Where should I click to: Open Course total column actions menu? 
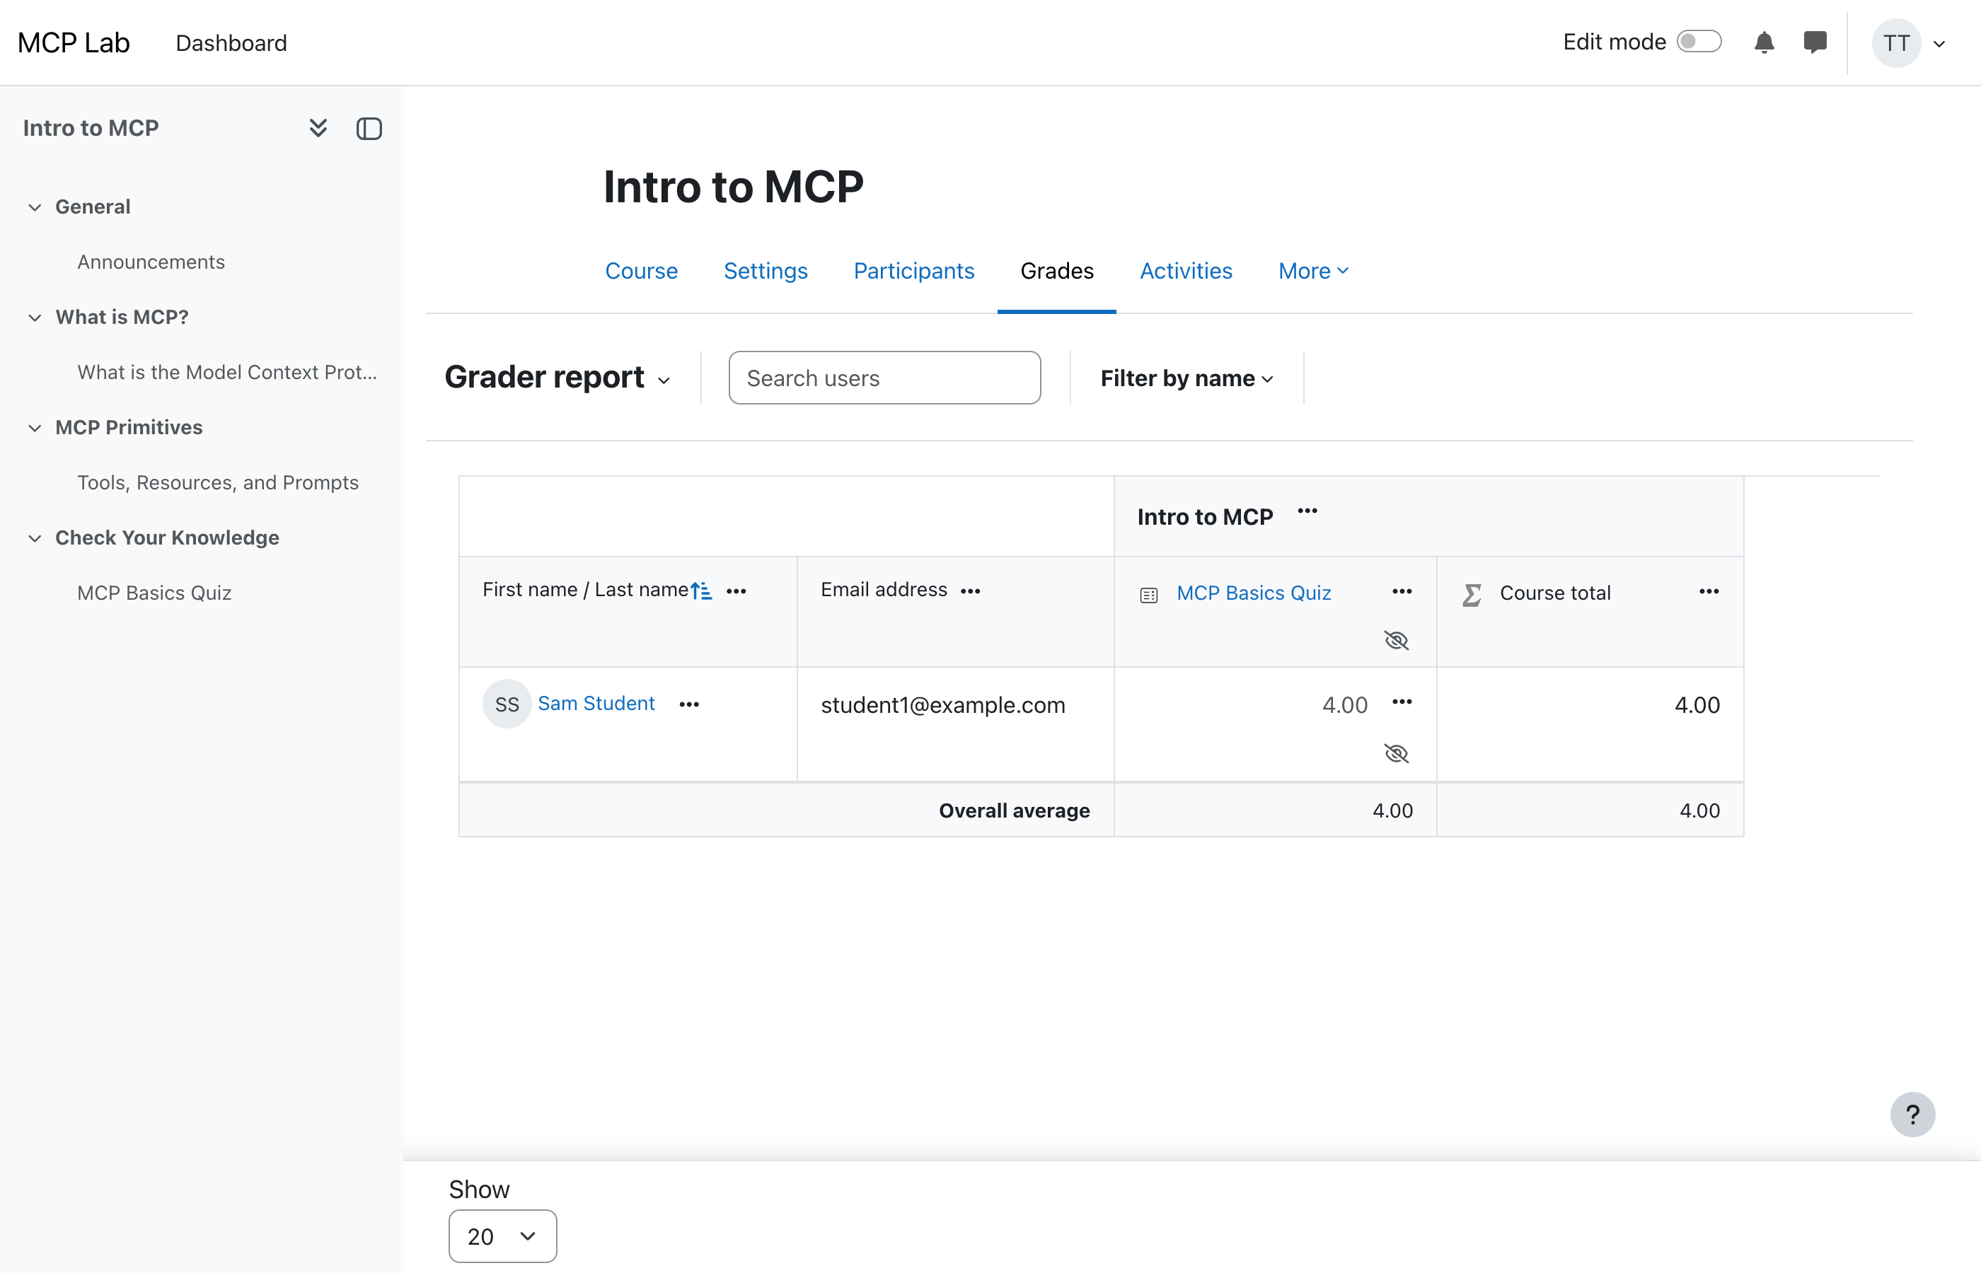1709,591
